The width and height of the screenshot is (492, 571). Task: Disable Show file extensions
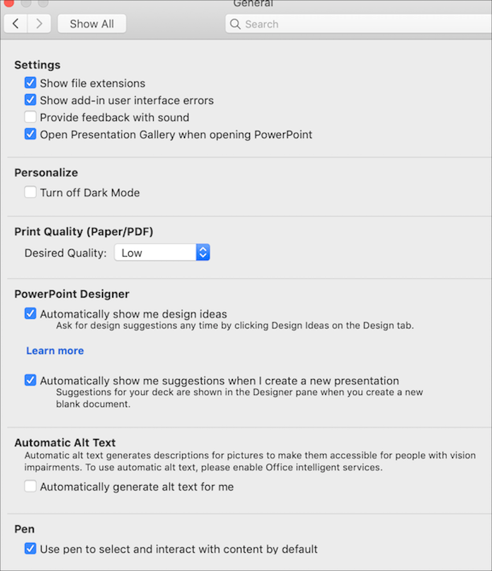pos(30,83)
